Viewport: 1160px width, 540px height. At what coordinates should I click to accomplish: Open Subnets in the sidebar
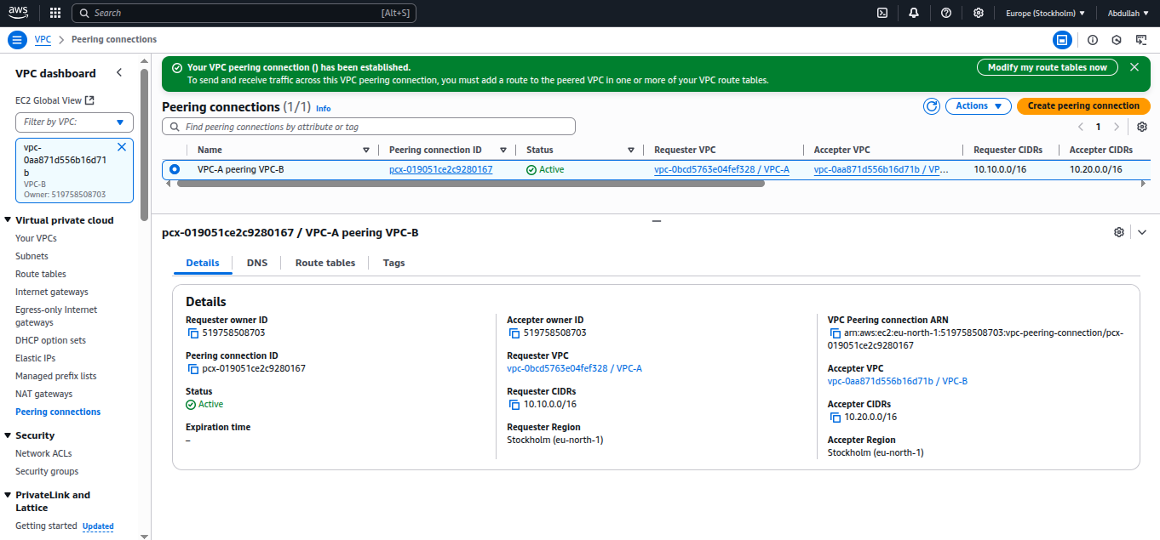[x=32, y=256]
